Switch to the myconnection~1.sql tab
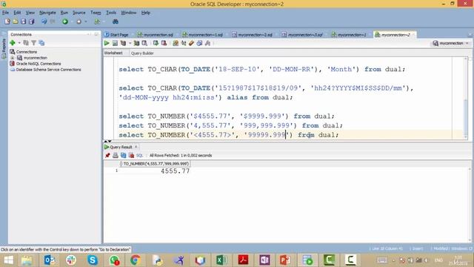This screenshot has height=267, width=474. coord(202,35)
